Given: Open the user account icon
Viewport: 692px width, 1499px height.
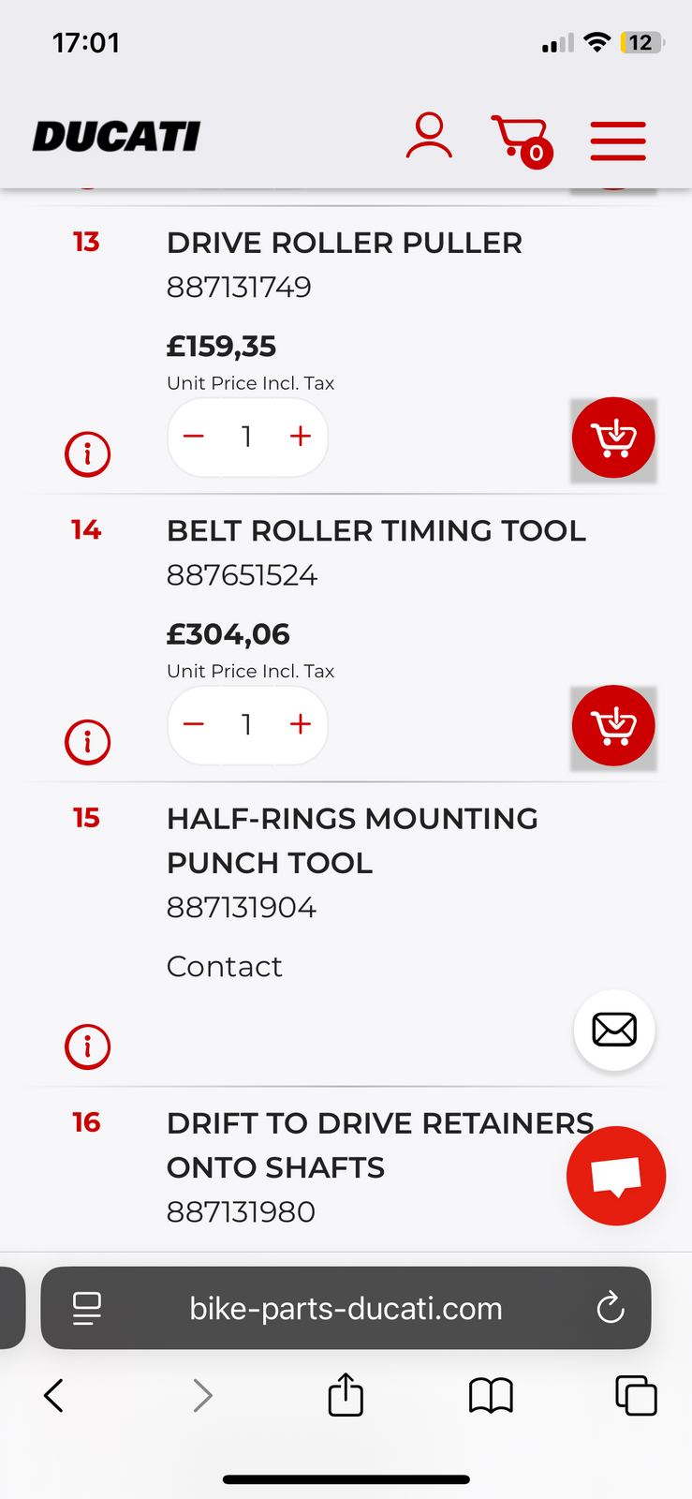Looking at the screenshot, I should (x=429, y=137).
